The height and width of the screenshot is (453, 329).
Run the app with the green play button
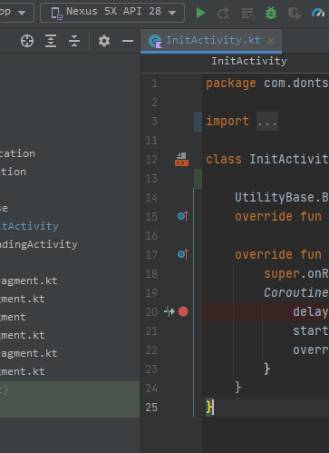(200, 13)
